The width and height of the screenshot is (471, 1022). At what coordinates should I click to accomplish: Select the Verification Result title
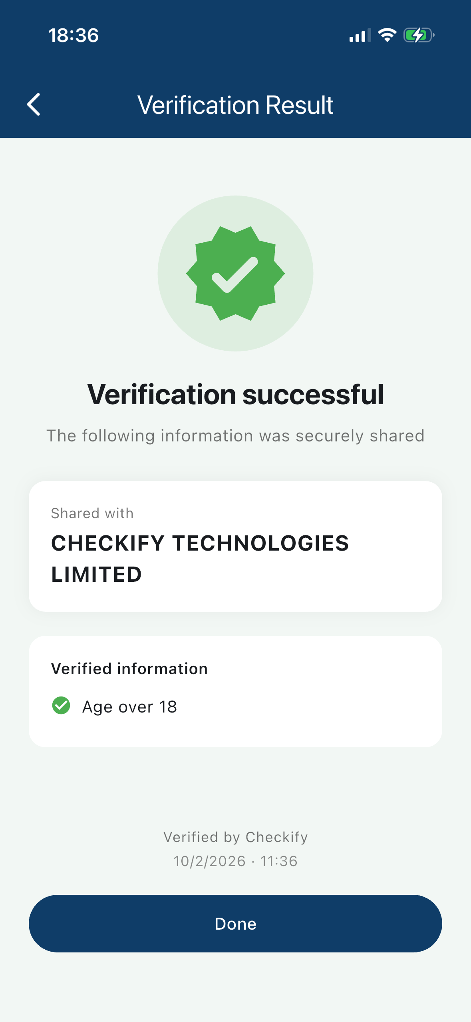[x=235, y=104]
